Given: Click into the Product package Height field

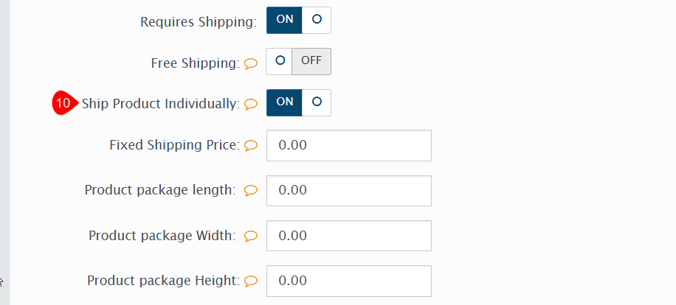Looking at the screenshot, I should pos(348,281).
